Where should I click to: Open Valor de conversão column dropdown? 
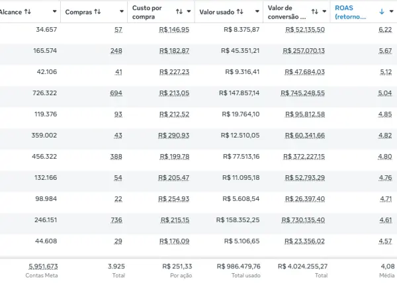(x=324, y=11)
